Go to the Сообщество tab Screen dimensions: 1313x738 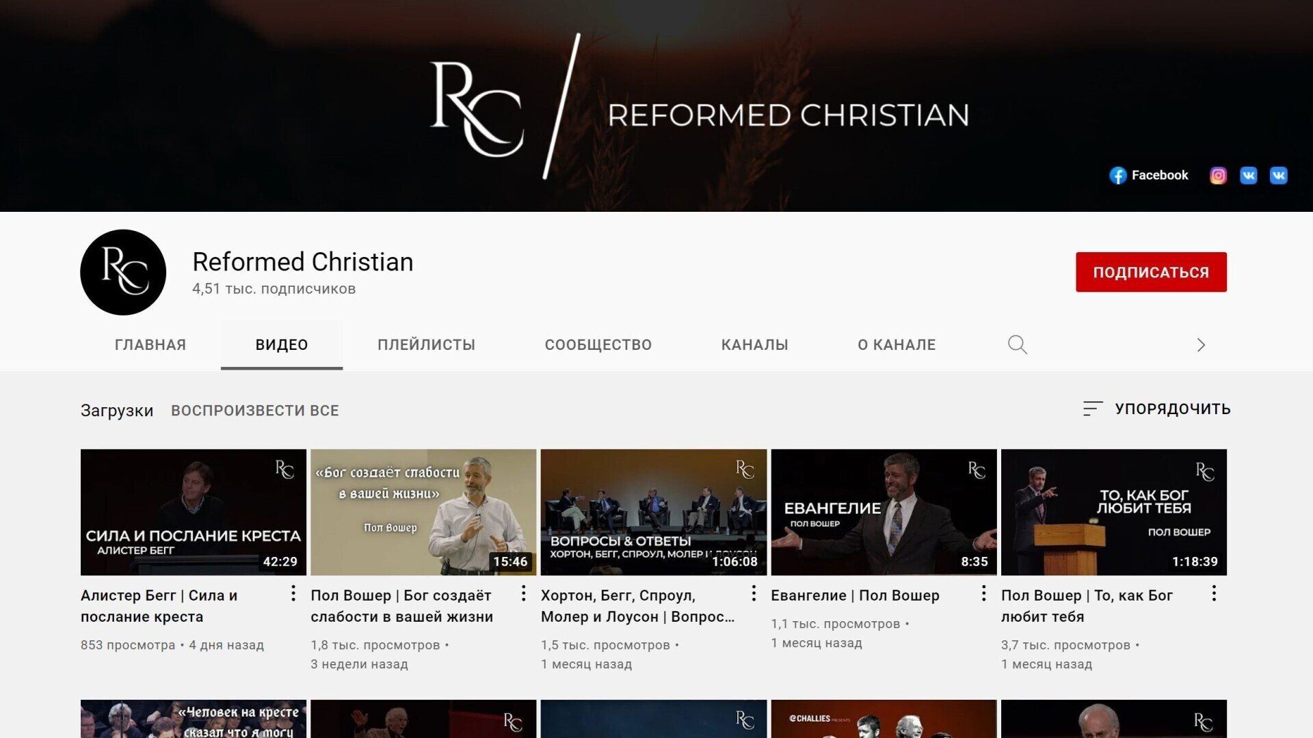coord(598,344)
